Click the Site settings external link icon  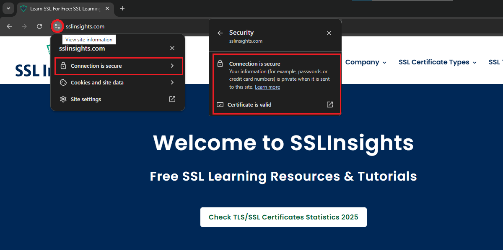coord(172,99)
